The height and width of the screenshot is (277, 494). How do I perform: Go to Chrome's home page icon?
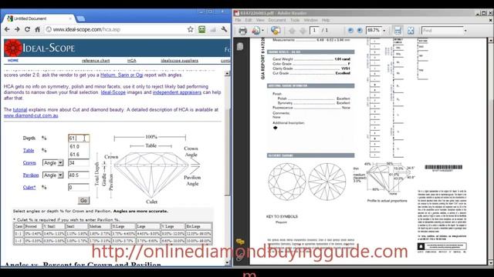[x=37, y=29]
